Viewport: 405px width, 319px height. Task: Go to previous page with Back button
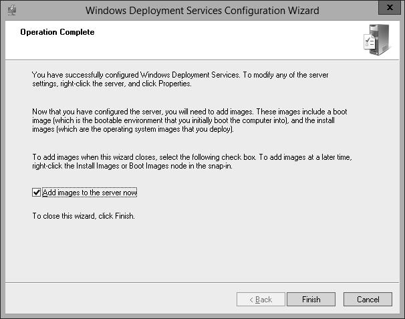pyautogui.click(x=261, y=300)
